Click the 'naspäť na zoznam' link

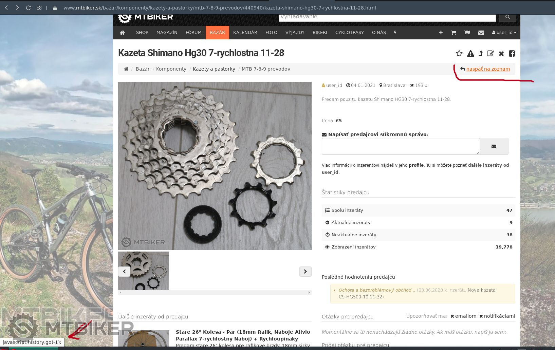488,69
